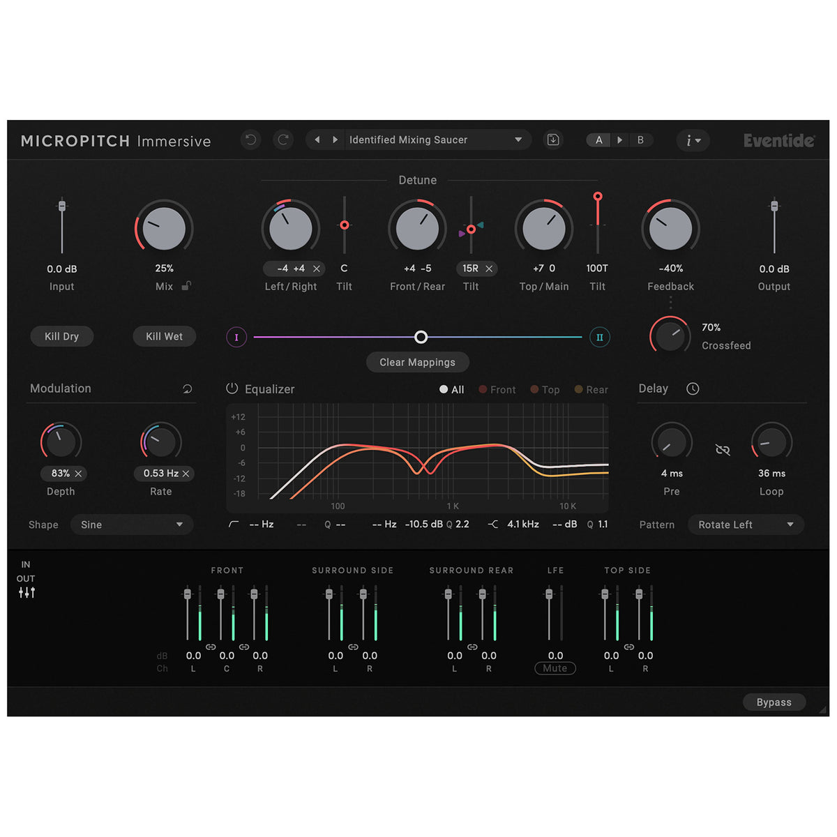Toggle Front C-R link icon

coord(244,647)
